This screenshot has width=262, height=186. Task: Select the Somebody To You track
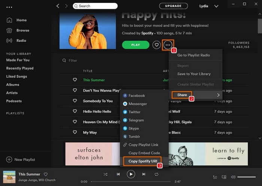point(98,101)
